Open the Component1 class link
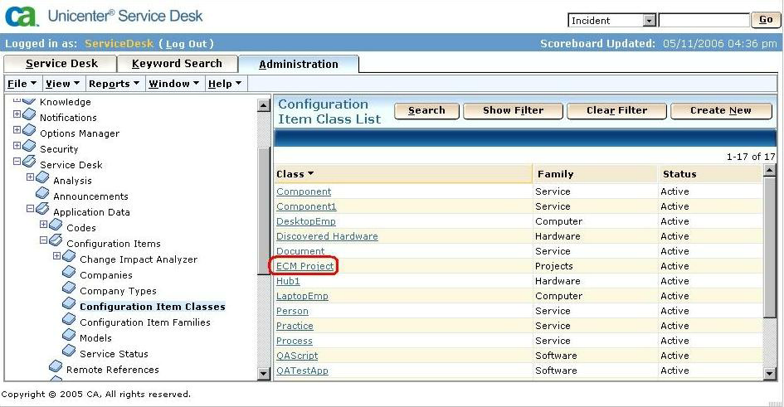784x407 pixels. pyautogui.click(x=306, y=206)
